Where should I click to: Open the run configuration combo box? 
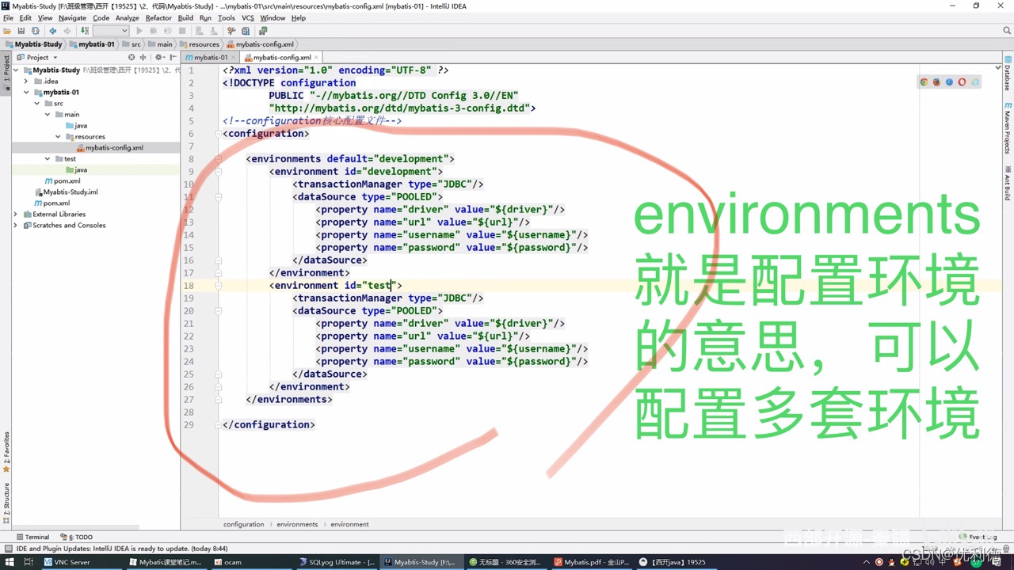(111, 31)
